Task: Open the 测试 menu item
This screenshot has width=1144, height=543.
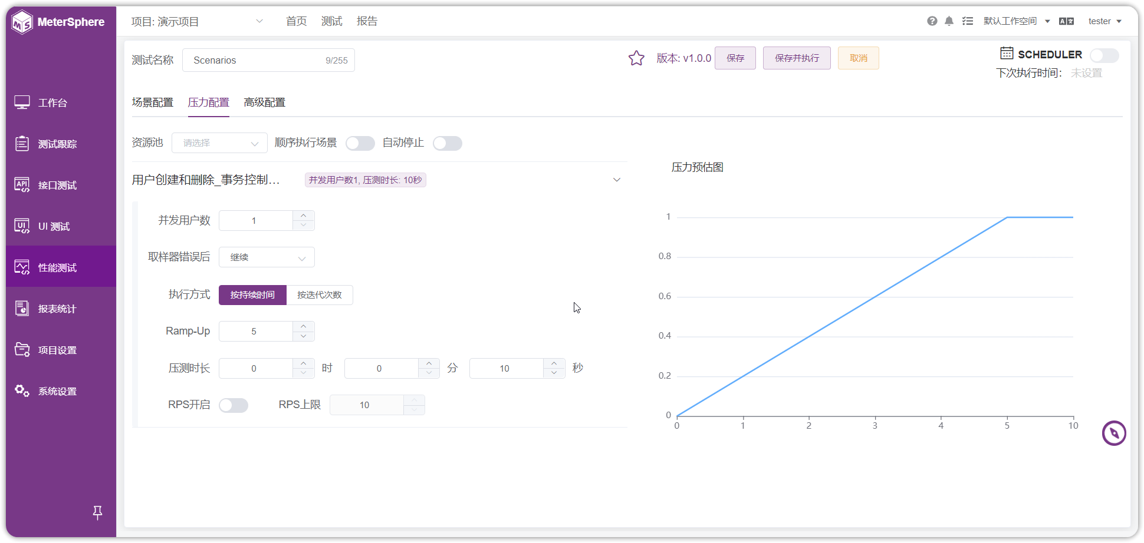Action: [332, 21]
